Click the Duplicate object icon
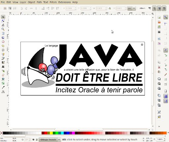 159,95
